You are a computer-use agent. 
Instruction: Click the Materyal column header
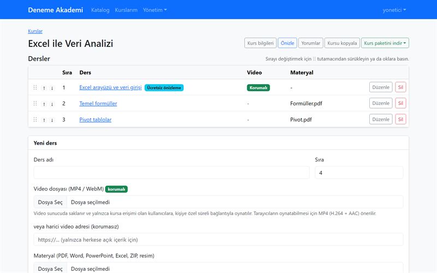pos(302,73)
